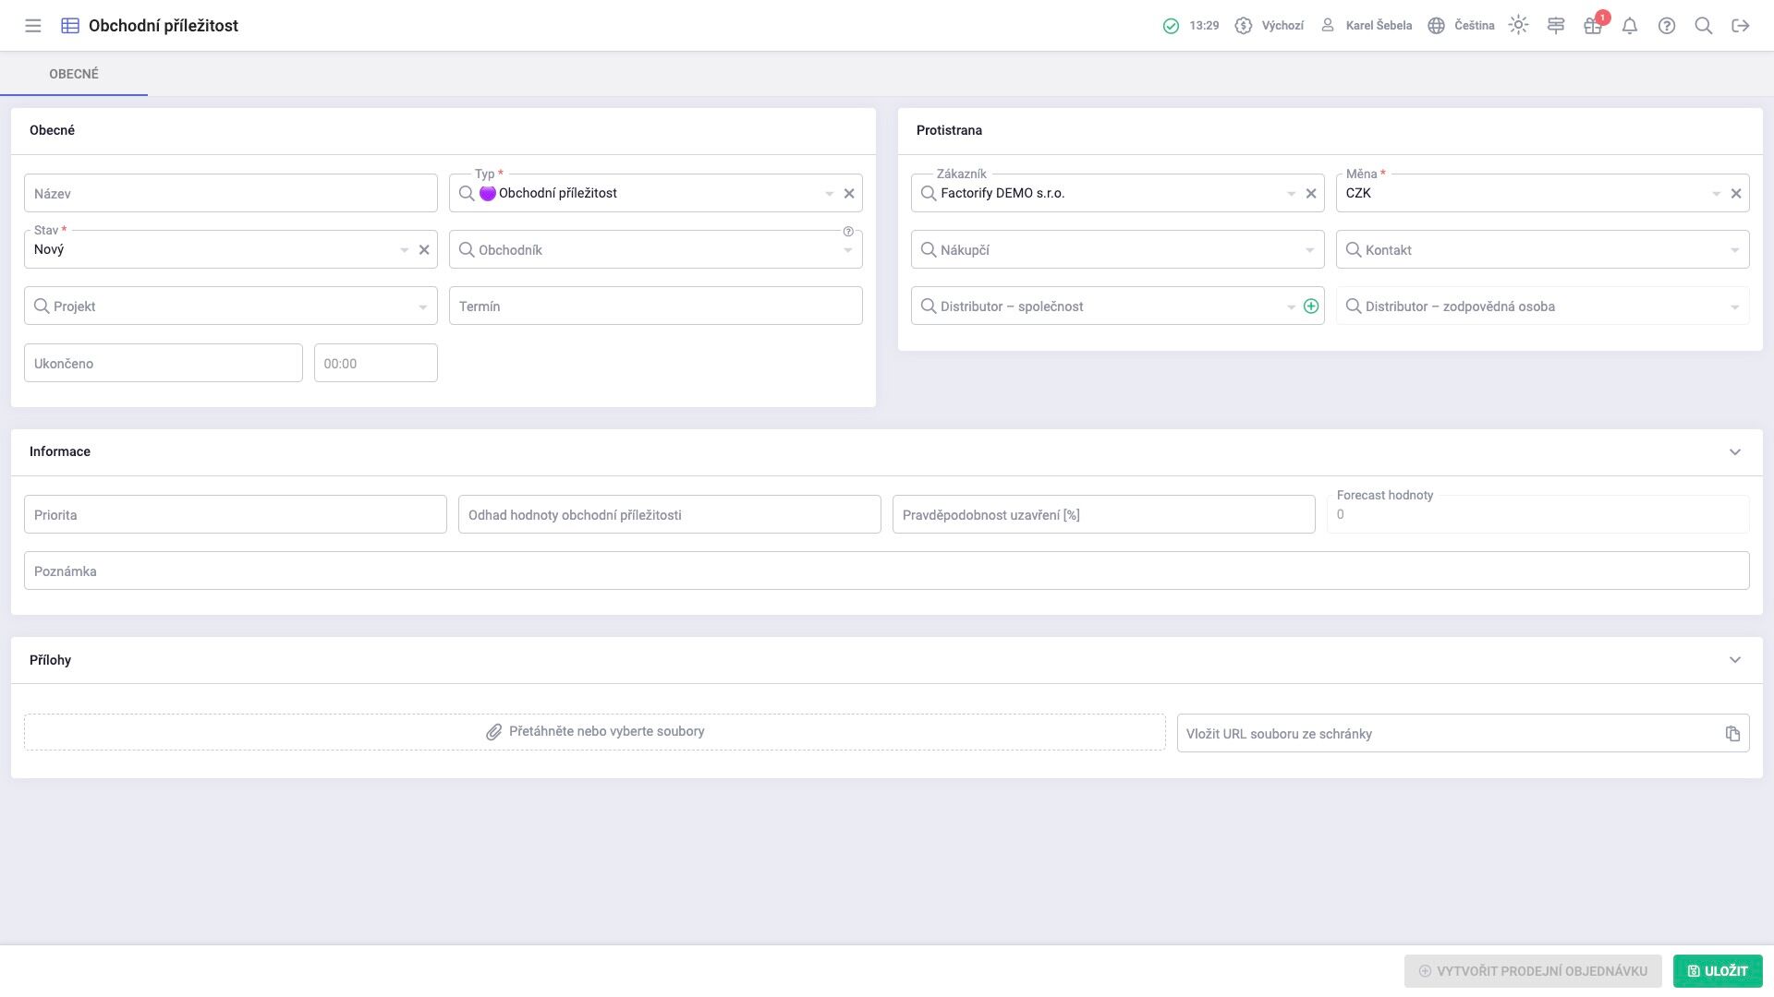This screenshot has width=1774, height=997.
Task: Open notifications bell
Action: pyautogui.click(x=1630, y=26)
